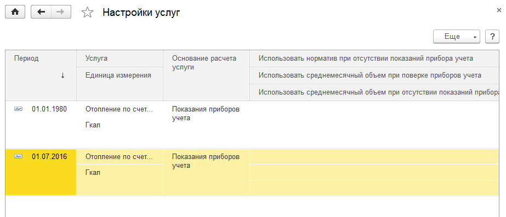Add to favorites with the star icon
The image size is (506, 217).
click(87, 13)
